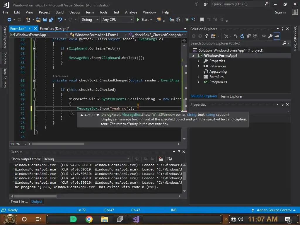This screenshot has width=300, height=225.
Task: Click Collapse All in Solution Explorer
Action: (249, 36)
